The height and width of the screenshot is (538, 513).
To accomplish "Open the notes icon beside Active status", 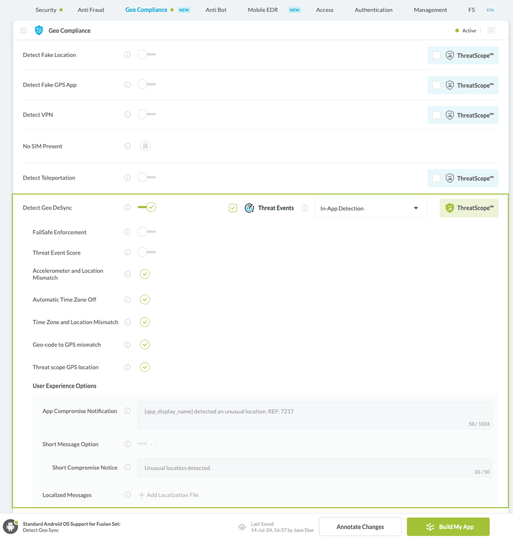I will click(x=491, y=30).
